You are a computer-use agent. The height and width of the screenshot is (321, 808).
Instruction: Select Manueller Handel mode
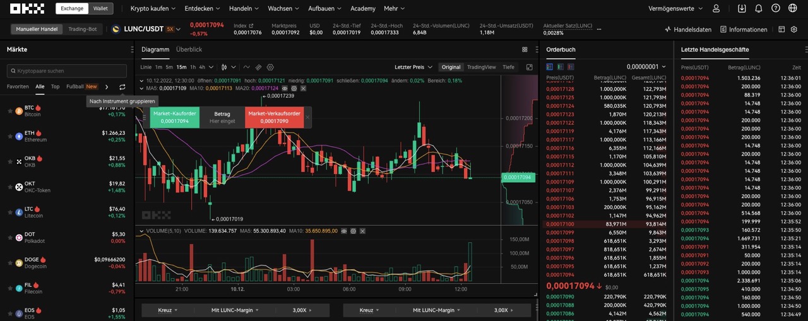click(37, 29)
